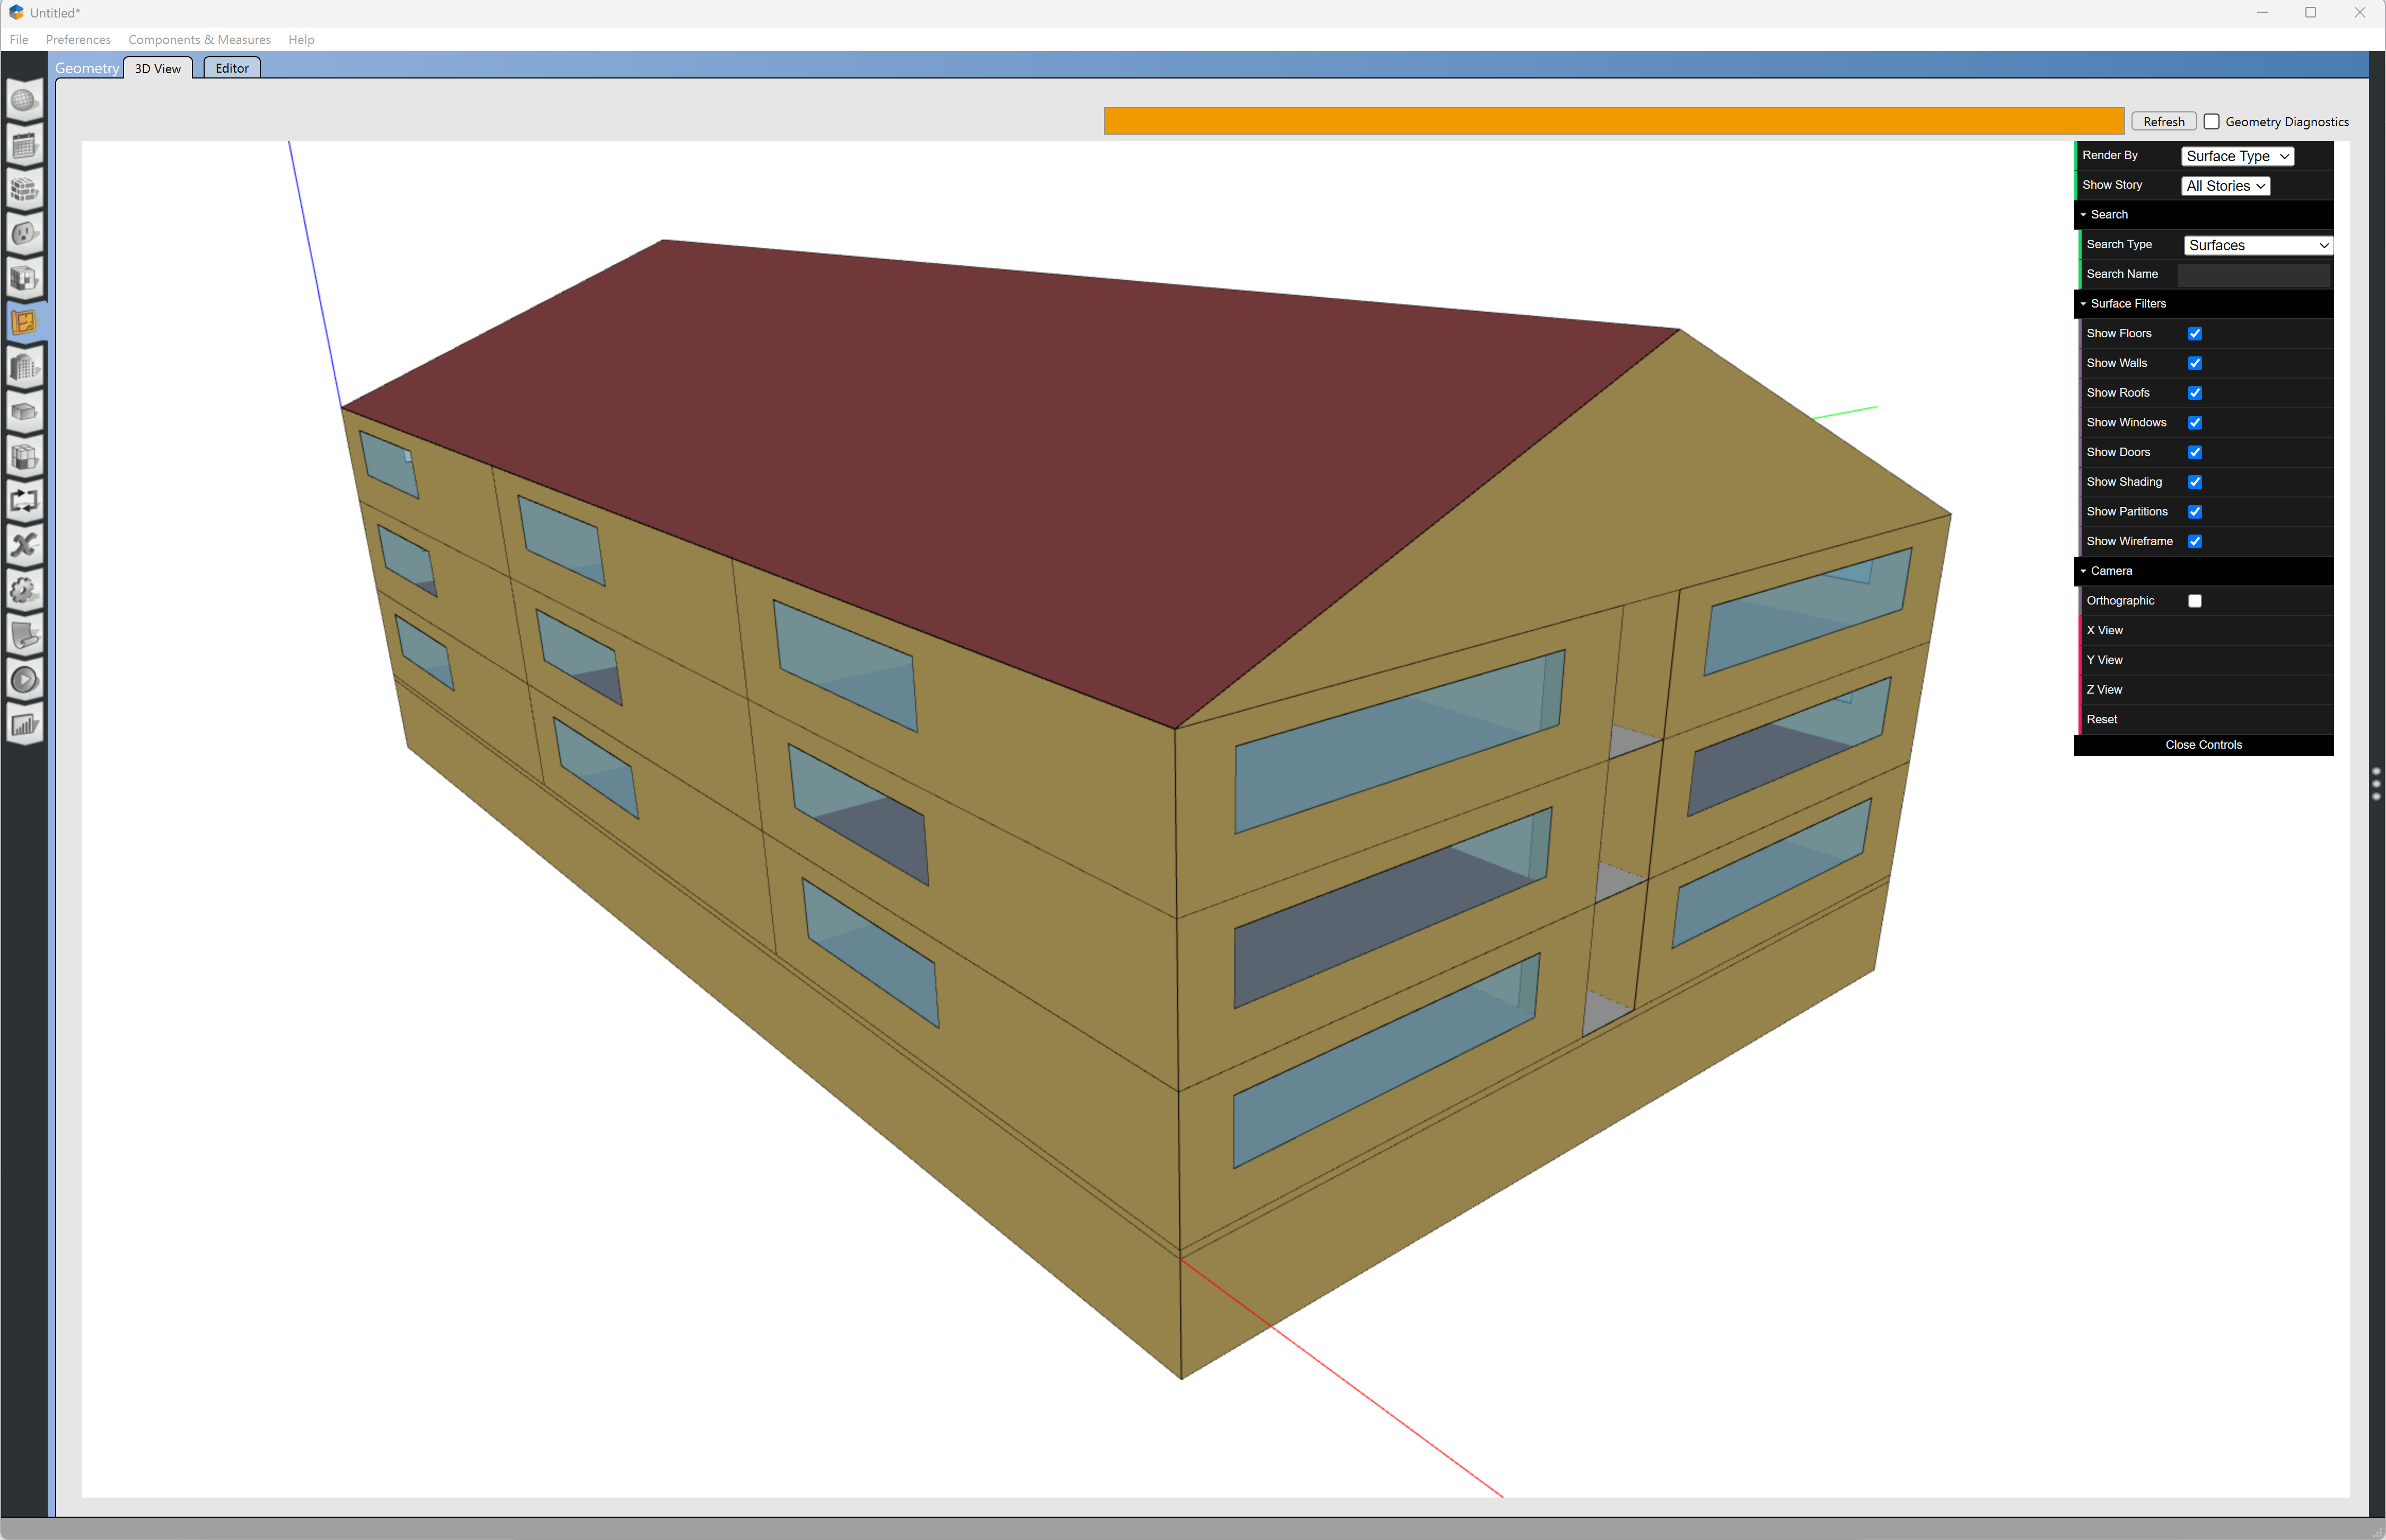Open the Show Story dropdown

click(2225, 185)
